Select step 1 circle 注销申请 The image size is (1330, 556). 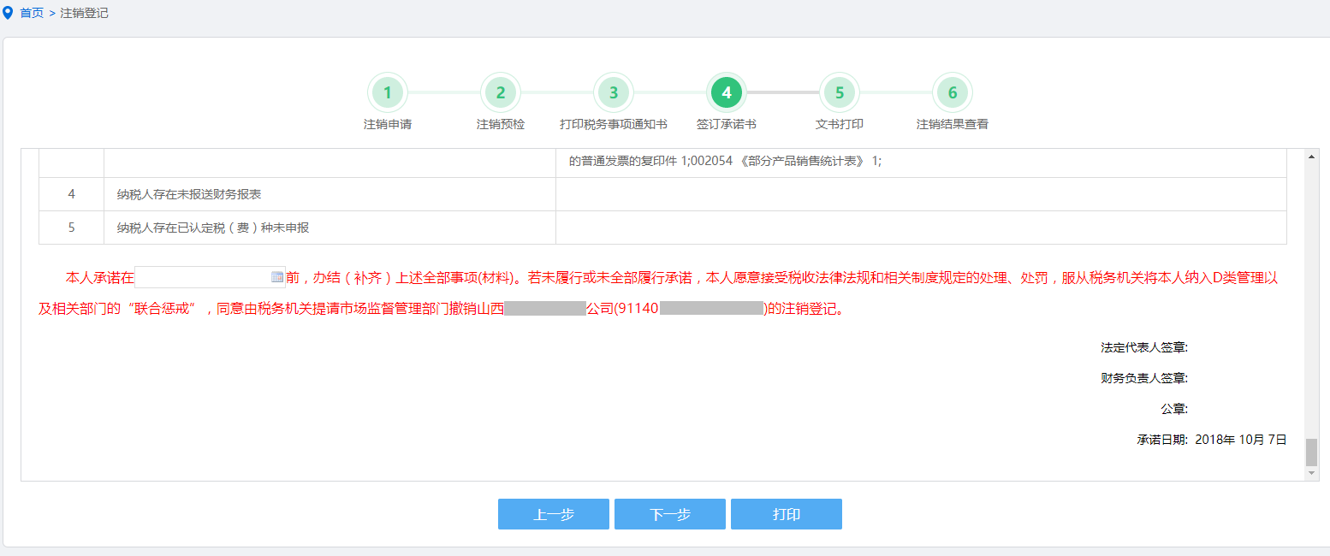click(388, 92)
